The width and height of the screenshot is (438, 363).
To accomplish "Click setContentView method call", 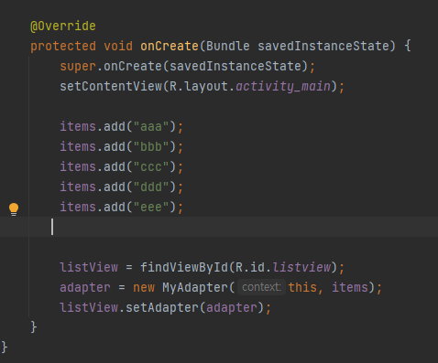I will [111, 86].
